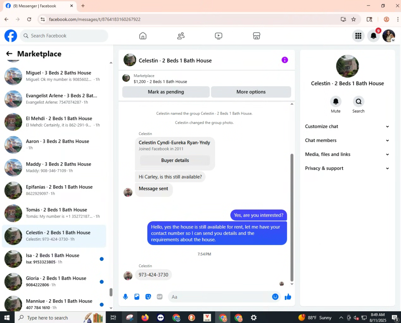Open the Facebook menu grid icon

click(358, 36)
